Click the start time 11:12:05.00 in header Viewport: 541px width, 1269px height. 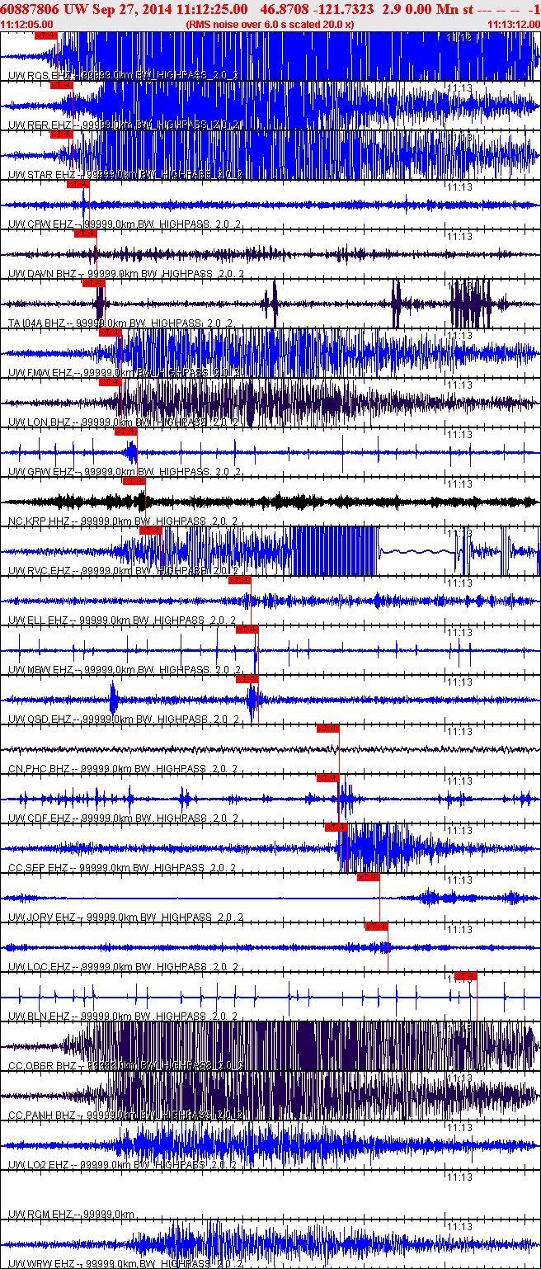26,25
